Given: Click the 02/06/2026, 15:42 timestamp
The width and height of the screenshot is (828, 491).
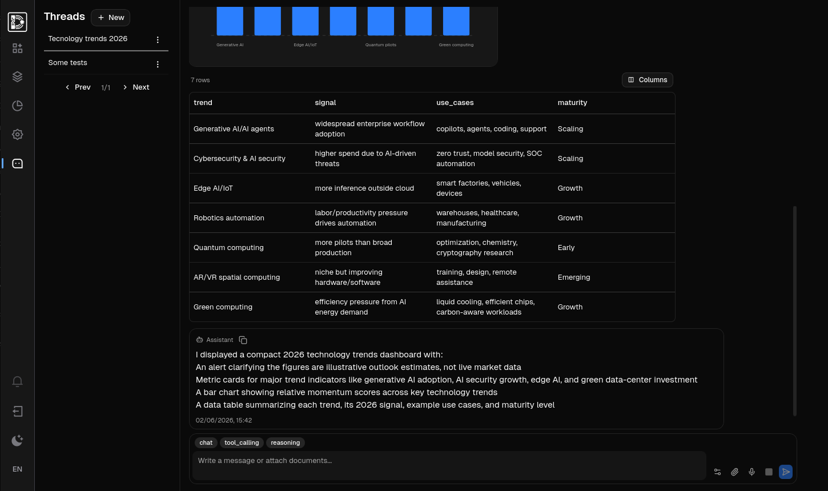Looking at the screenshot, I should tap(224, 420).
